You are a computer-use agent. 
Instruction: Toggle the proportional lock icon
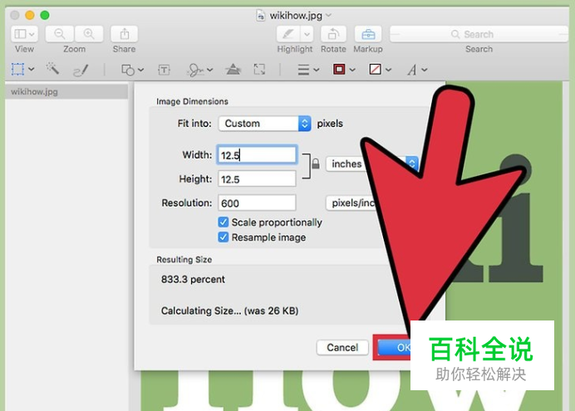pos(316,163)
